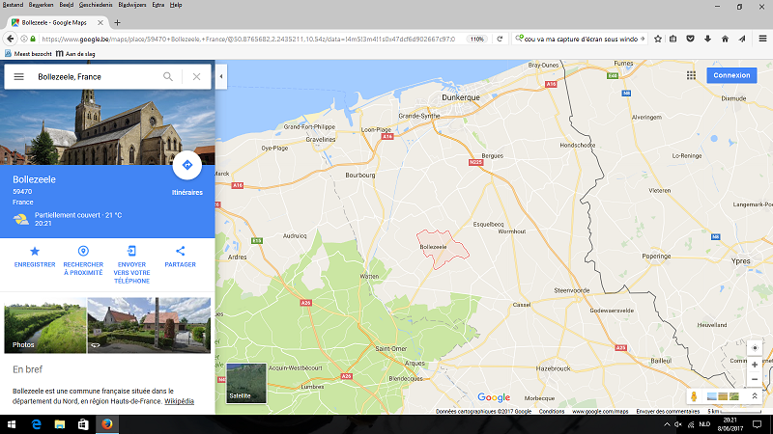Open the Windows Start menu
Image resolution: width=773 pixels, height=434 pixels.
point(12,424)
